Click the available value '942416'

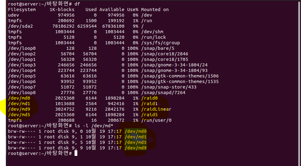point(116,104)
